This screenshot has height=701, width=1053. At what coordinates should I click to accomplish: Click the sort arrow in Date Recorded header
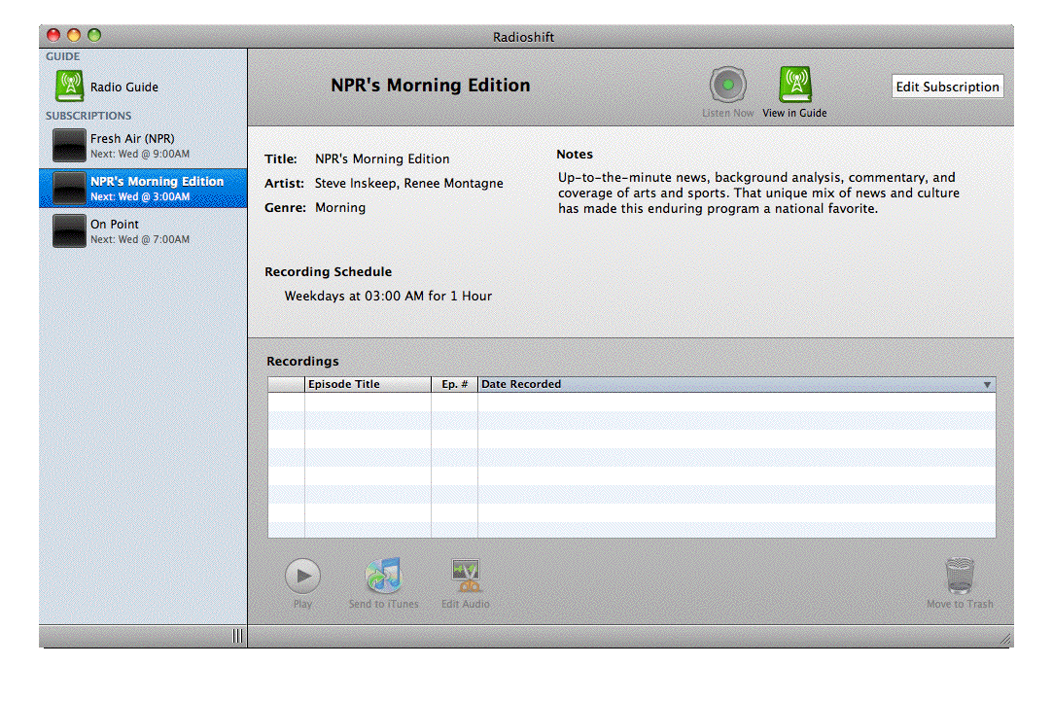click(987, 385)
